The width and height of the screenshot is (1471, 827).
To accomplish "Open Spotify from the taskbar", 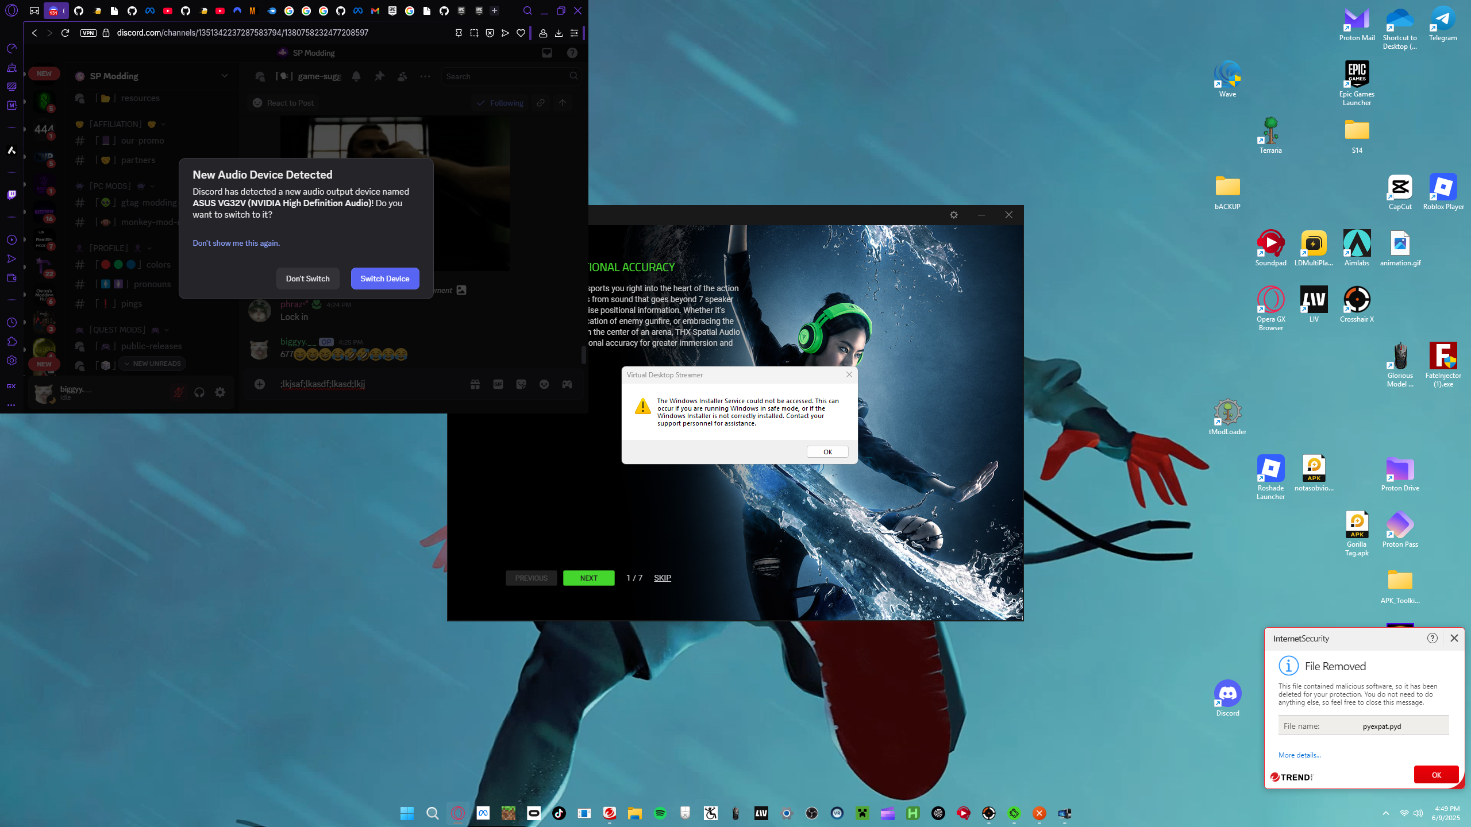I will pyautogui.click(x=660, y=813).
